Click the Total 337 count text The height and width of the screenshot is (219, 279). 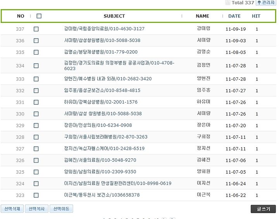click(243, 3)
